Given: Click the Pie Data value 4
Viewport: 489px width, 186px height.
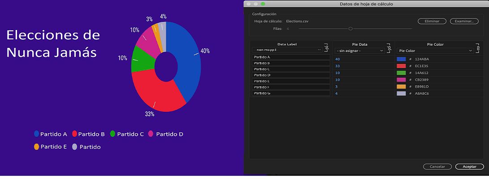Looking at the screenshot, I should (x=336, y=93).
